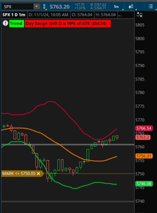Click the 5756.31 orange band price label
Viewport: 157px width, 213px height.
pyautogui.click(x=144, y=156)
